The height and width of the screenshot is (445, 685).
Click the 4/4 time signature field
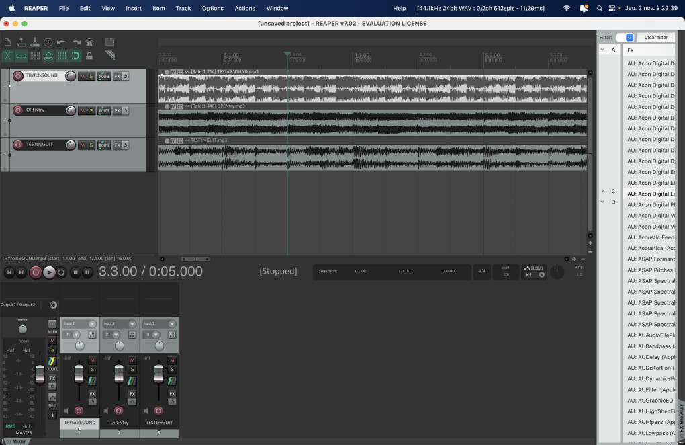pos(482,271)
